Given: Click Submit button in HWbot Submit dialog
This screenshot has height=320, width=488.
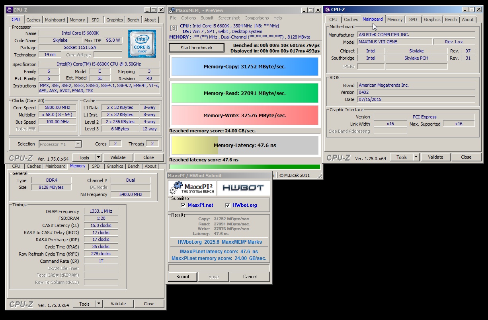Looking at the screenshot, I should [183, 277].
